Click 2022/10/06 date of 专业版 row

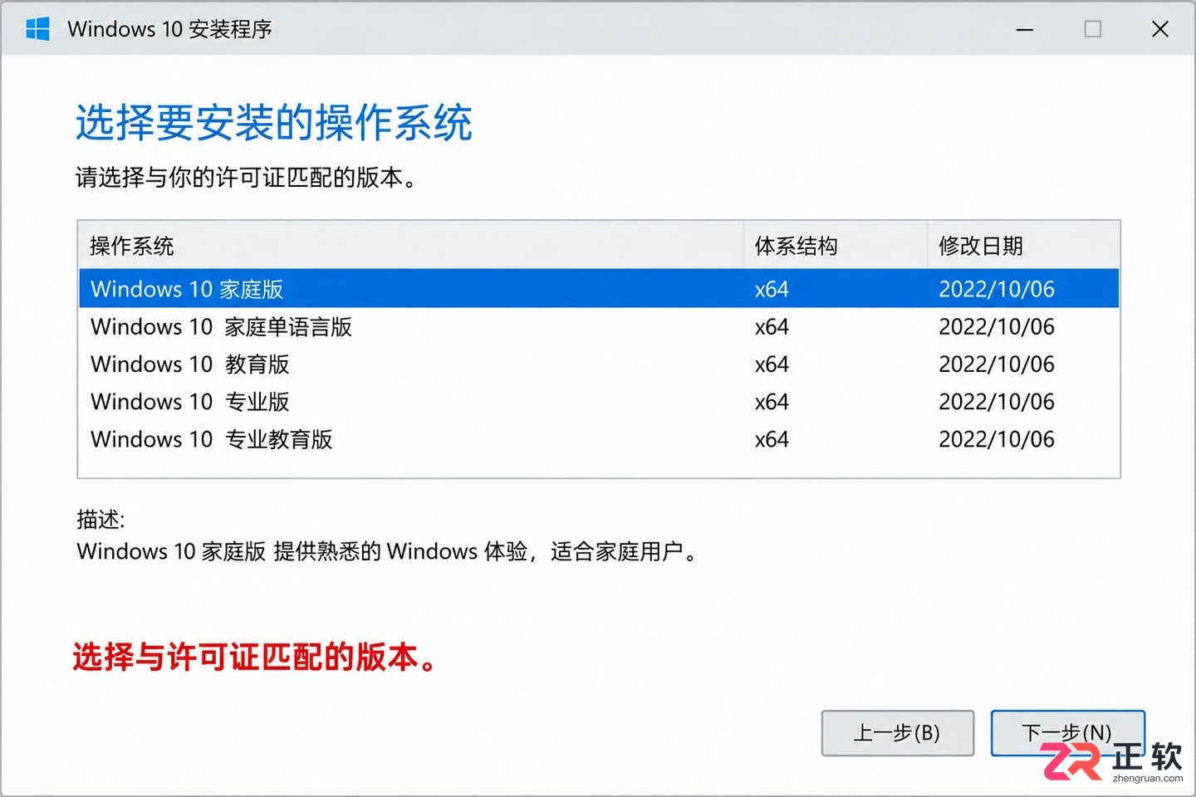click(997, 402)
